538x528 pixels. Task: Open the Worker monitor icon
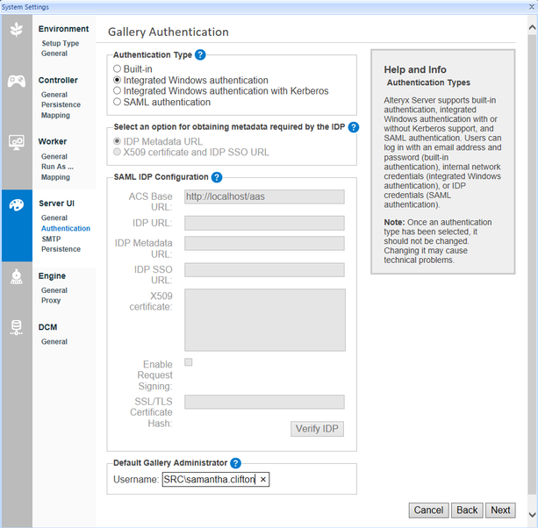pos(17,142)
